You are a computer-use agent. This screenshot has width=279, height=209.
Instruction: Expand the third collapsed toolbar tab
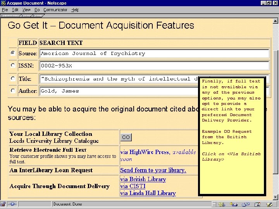(x=38, y=16)
